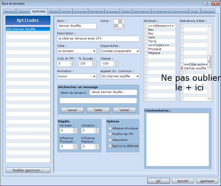This screenshot has width=221, height=186.
Task: Select 001:Dernier Souffle in the list
Action: 28,29
